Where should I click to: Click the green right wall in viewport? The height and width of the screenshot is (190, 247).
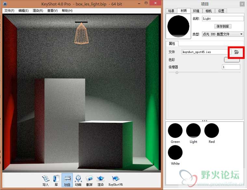point(152,88)
